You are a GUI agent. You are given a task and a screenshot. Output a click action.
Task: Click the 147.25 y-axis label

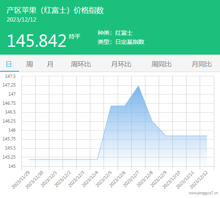click(9, 85)
